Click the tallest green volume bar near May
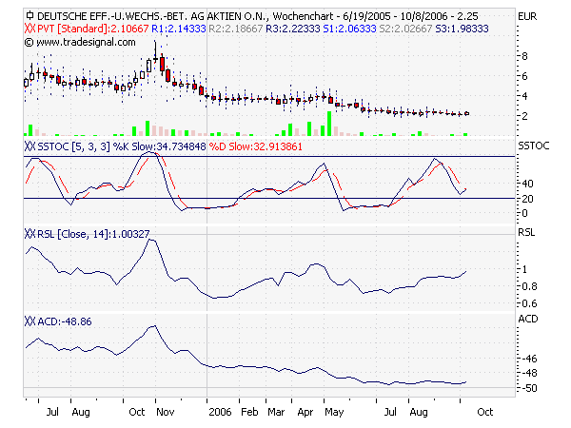The image size is (571, 428). coord(329,124)
